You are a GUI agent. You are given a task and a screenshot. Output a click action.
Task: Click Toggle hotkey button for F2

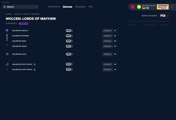(x=107, y=36)
